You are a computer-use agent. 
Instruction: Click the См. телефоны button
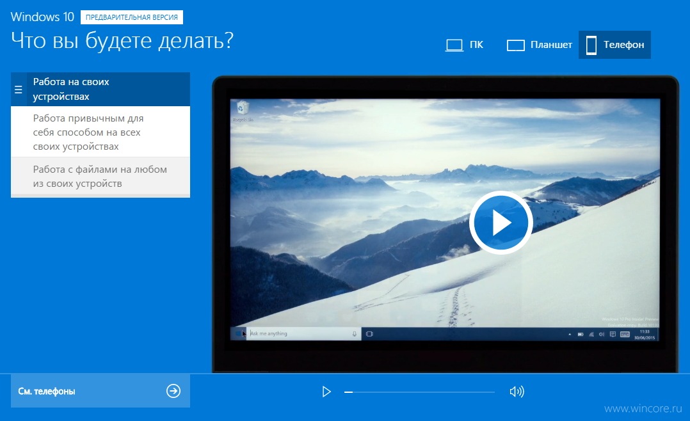point(100,391)
